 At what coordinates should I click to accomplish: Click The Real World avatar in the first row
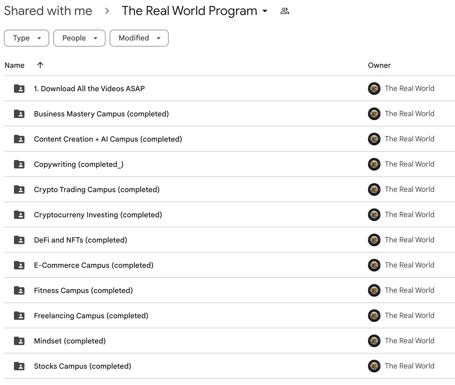[374, 89]
